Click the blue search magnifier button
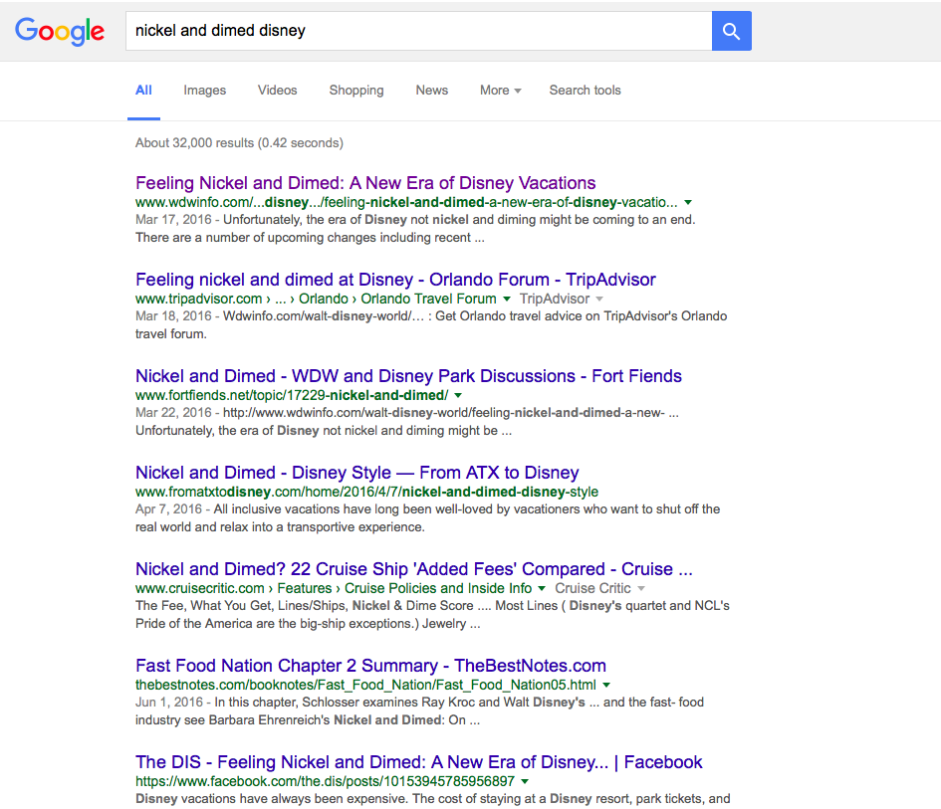Viewport: 941px width, 809px height. 731,31
